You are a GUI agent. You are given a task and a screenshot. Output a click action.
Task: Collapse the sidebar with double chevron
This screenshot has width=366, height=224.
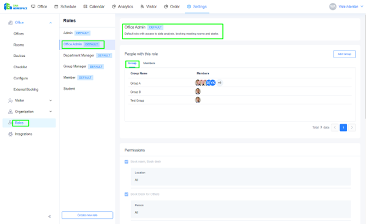[49, 216]
